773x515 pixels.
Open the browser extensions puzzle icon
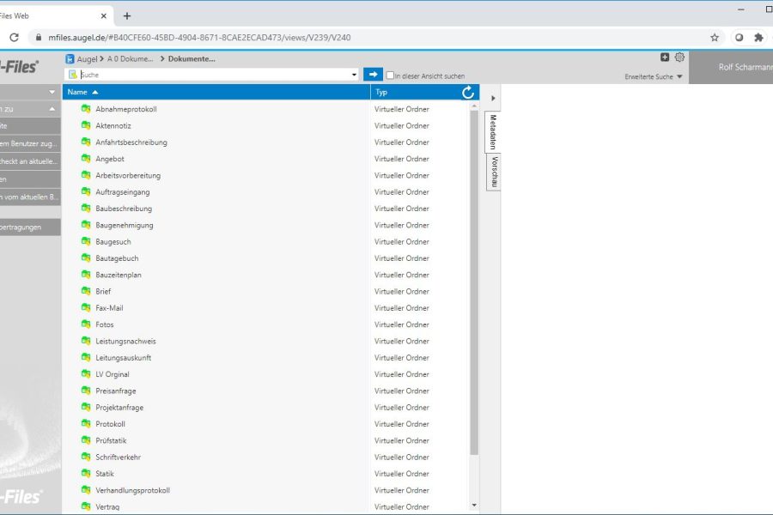pyautogui.click(x=758, y=38)
